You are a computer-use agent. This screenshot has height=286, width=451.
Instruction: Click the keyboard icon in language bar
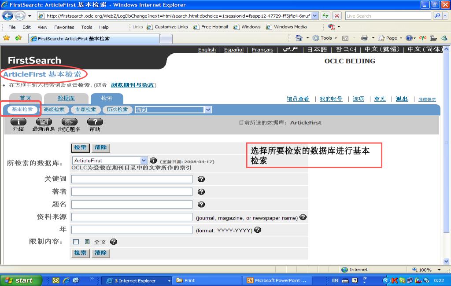click(x=345, y=281)
